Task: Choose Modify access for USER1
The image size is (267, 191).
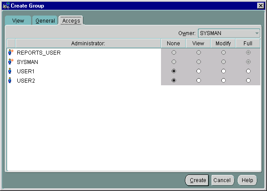Action: [x=223, y=71]
